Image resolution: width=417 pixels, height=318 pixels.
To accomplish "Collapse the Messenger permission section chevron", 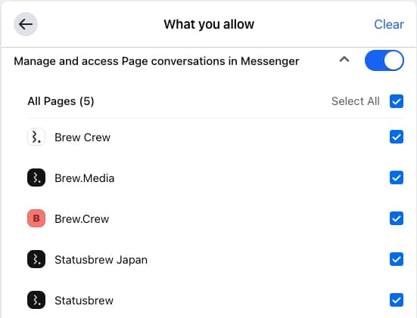I will 344,59.
